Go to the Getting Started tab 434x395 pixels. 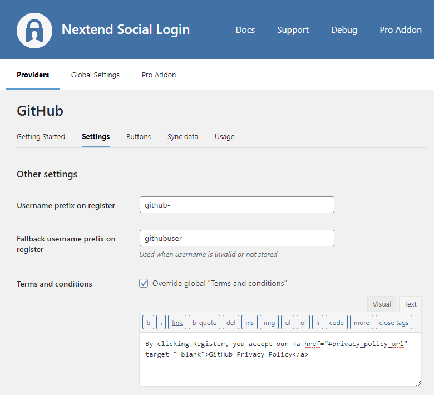(41, 136)
